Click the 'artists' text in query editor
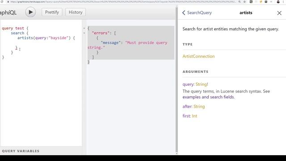Viewport: 286px width, 161px height. point(25,38)
